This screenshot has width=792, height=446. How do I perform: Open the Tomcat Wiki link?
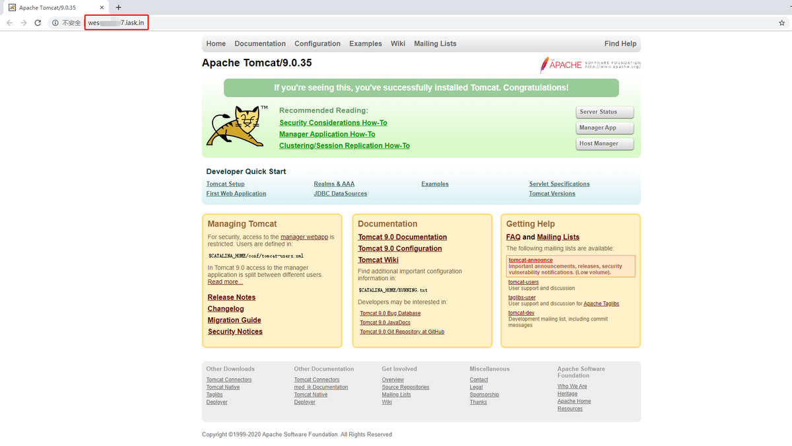(x=378, y=260)
